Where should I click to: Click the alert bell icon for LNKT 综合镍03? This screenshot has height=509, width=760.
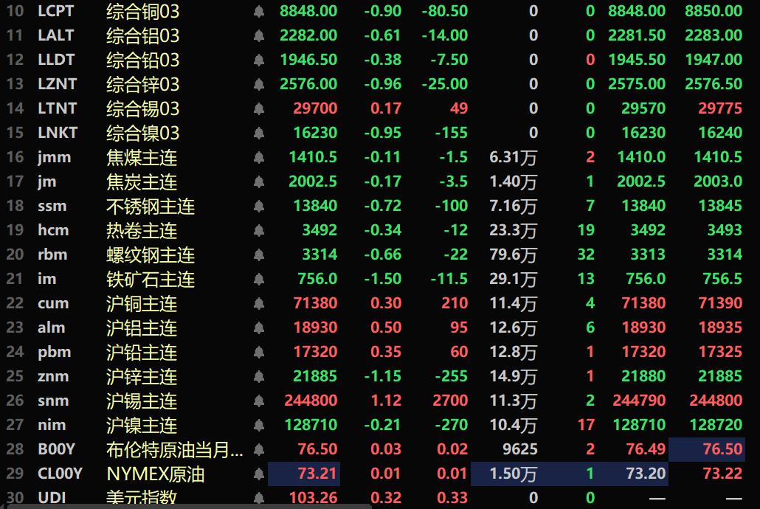point(258,133)
